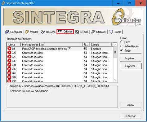
Task: Click the red error icon on line 19
Action: coord(9,49)
